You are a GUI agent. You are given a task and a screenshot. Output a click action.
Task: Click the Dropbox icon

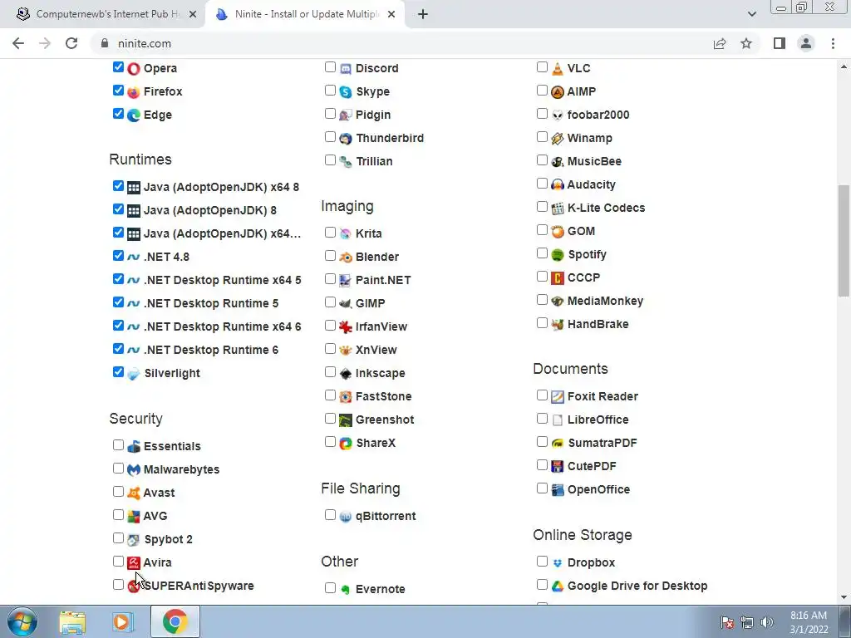[558, 562]
